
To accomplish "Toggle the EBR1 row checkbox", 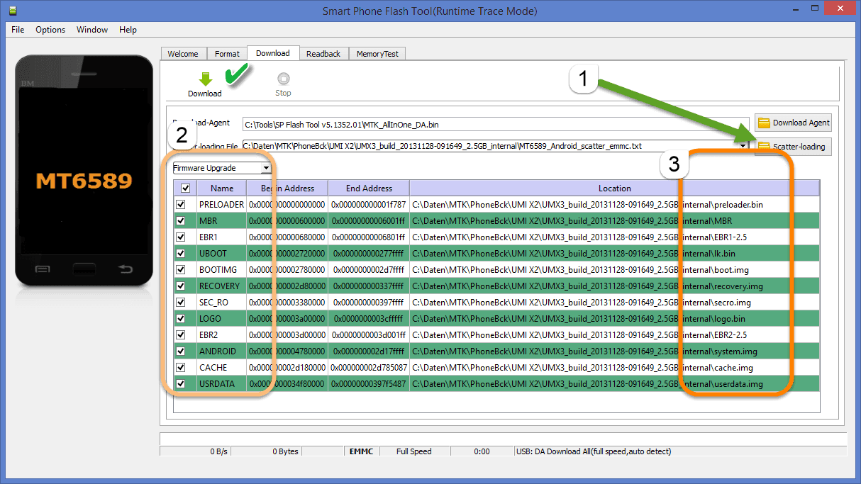I will [x=181, y=237].
